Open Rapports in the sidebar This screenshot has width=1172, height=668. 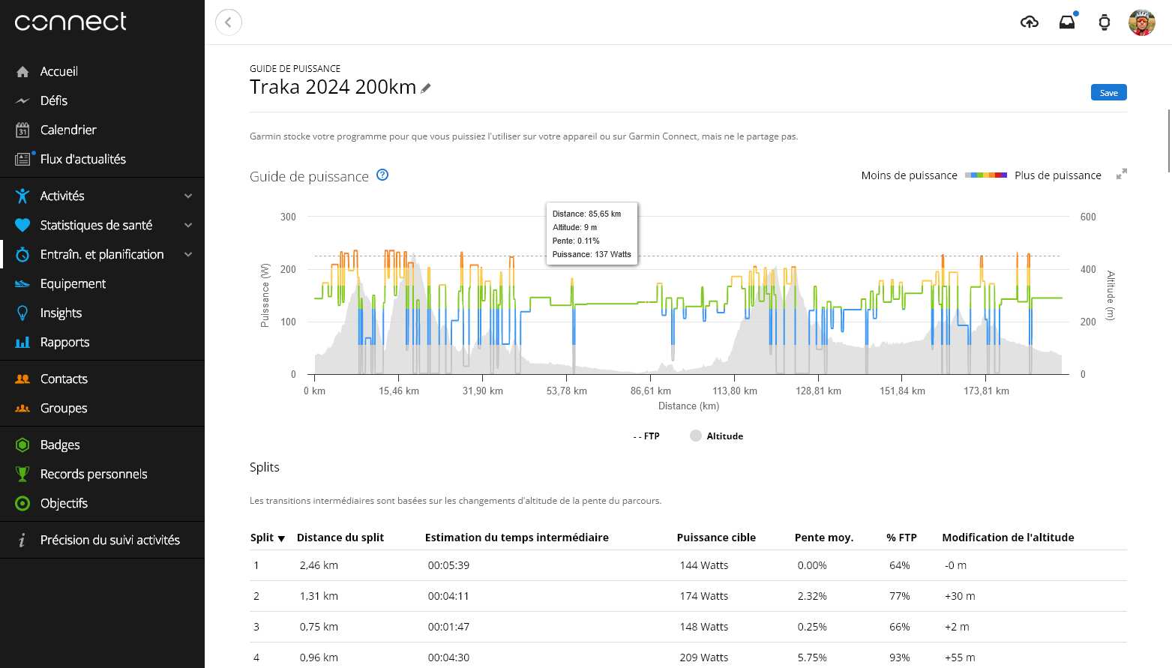coord(64,342)
